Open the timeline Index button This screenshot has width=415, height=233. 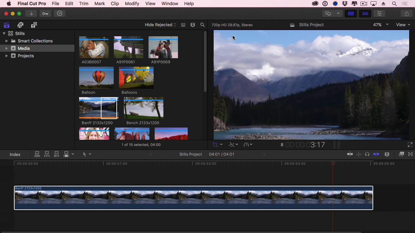coord(15,155)
